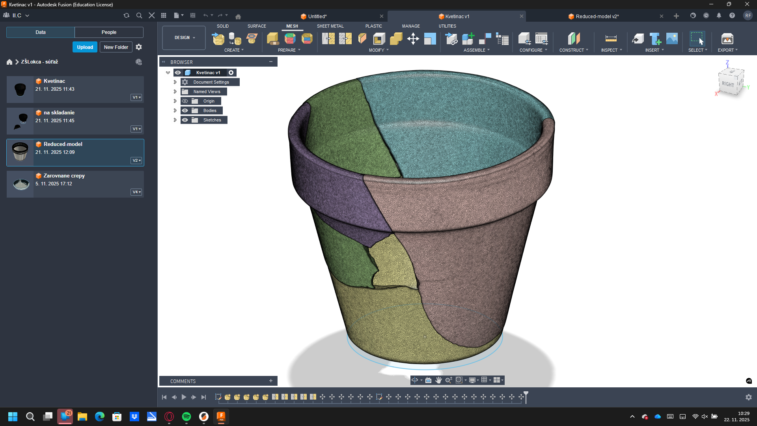Click the 3D Print export icon
This screenshot has width=757, height=426.
727,39
